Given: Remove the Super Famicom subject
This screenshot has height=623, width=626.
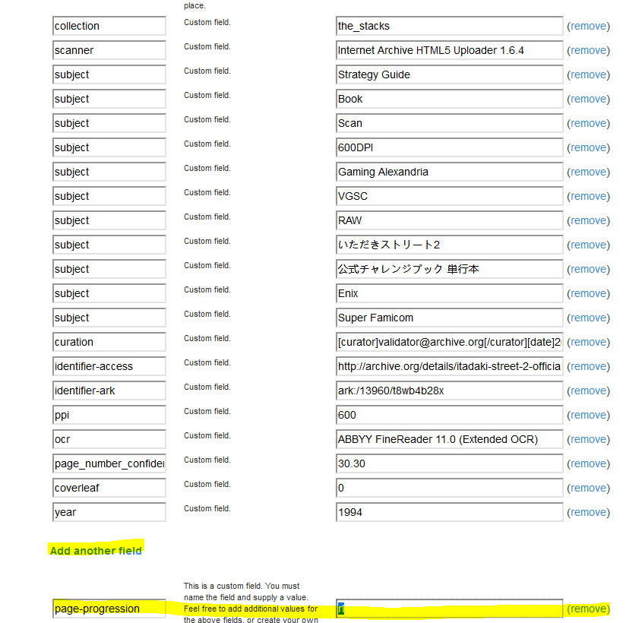Looking at the screenshot, I should (589, 318).
